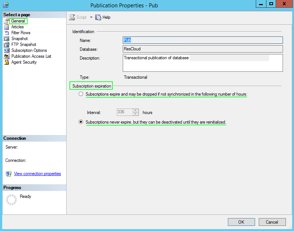The height and width of the screenshot is (231, 294).
Task: Select 'Subscriptions never expire' radio button
Action: point(81,122)
